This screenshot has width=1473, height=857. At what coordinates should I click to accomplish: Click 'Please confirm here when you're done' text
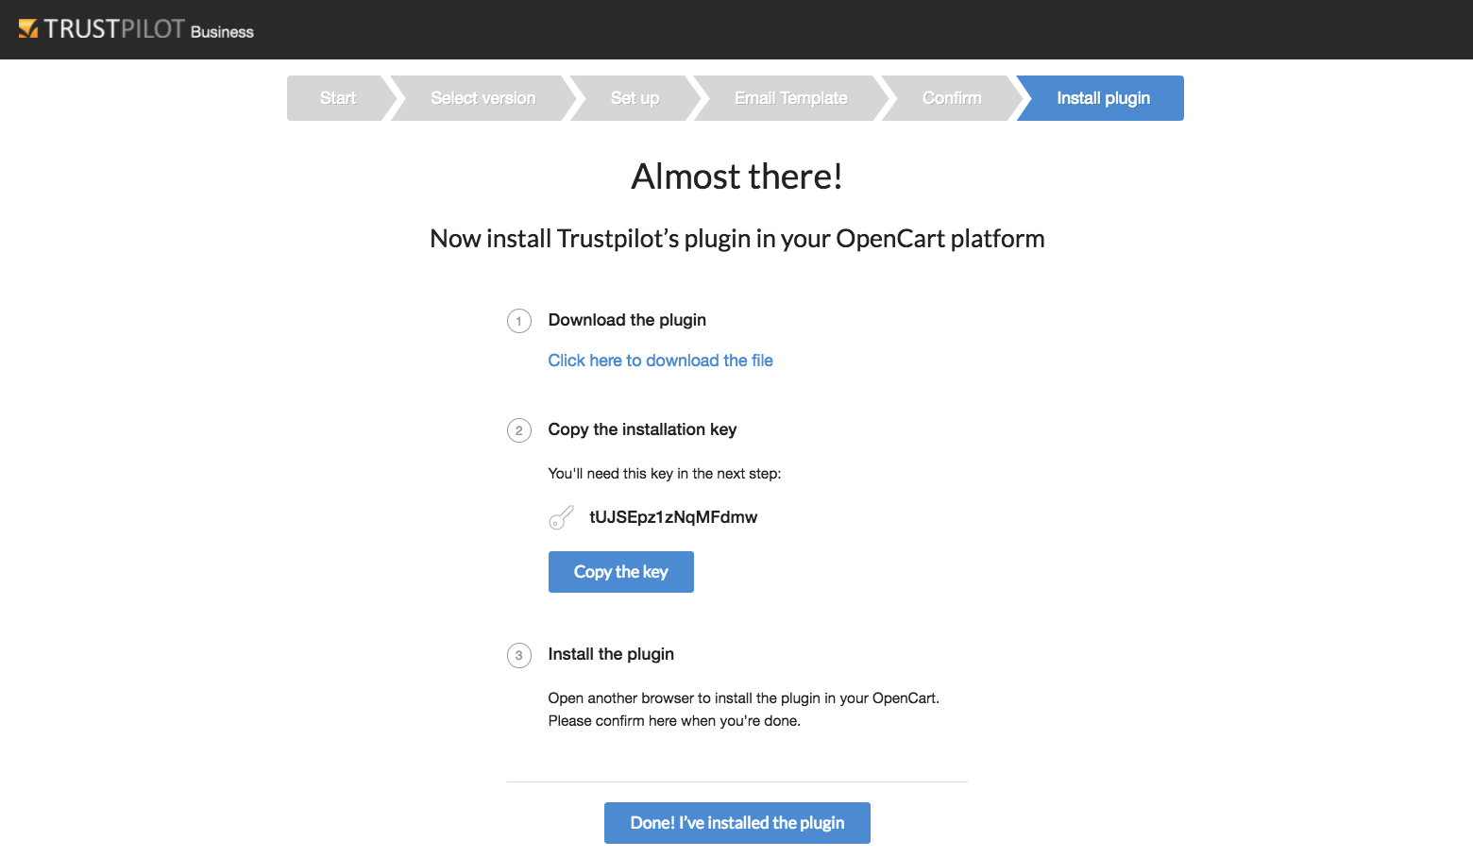tap(674, 721)
